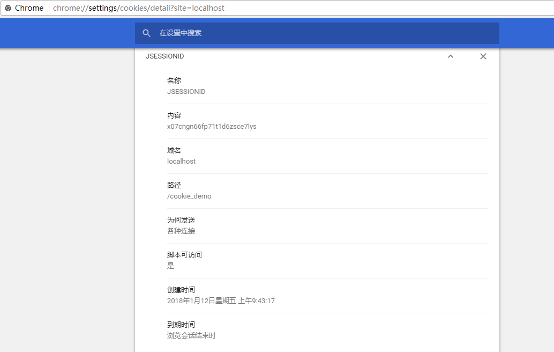Viewport: 554px width, 352px height.
Task: Click the Chrome icon in address bar
Action: point(8,8)
